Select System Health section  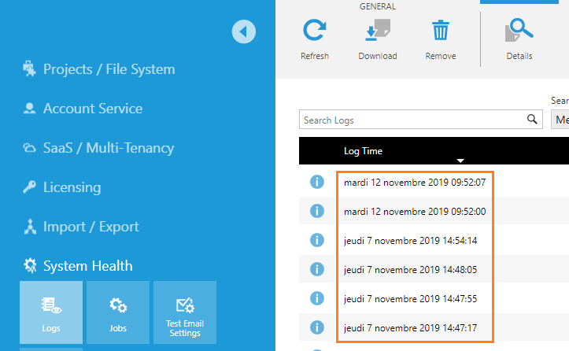(88, 266)
